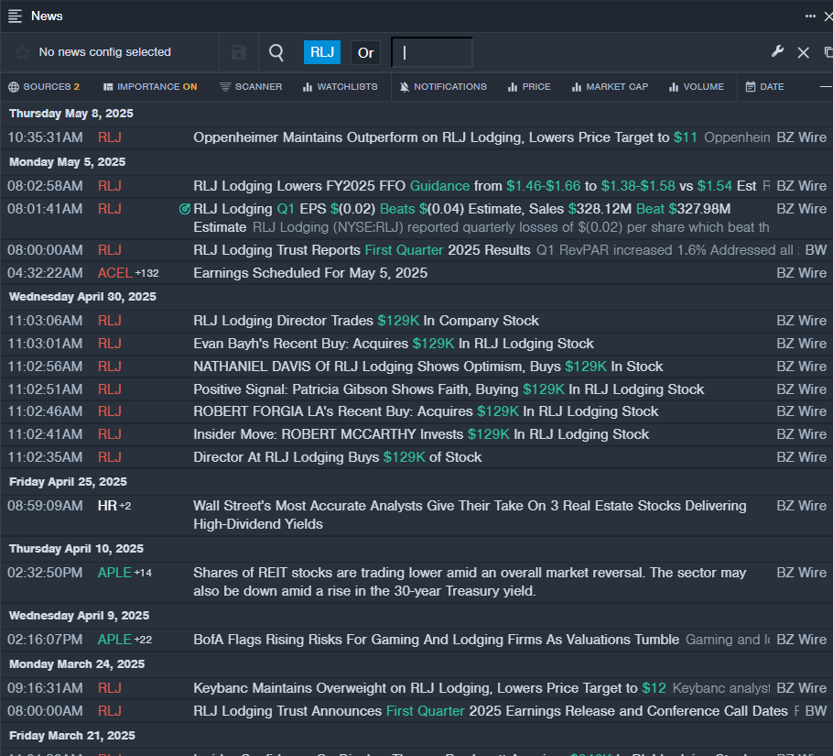Click BW source on First Quarter 2025 Results row
Image resolution: width=833 pixels, height=756 pixels.
(816, 250)
